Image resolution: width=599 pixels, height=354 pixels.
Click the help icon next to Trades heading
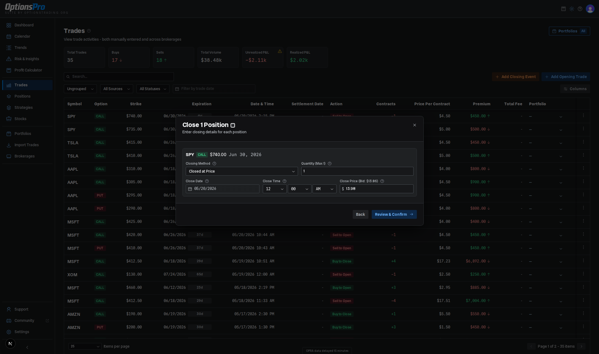(89, 31)
